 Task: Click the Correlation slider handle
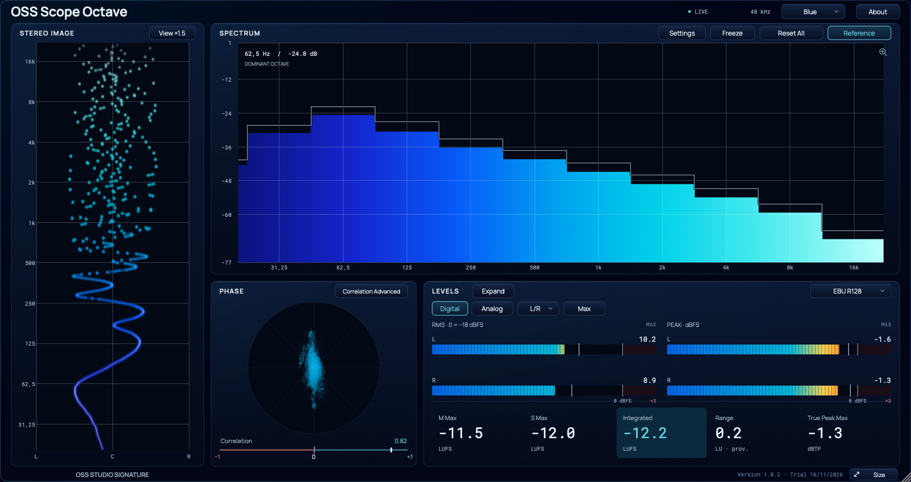point(391,450)
